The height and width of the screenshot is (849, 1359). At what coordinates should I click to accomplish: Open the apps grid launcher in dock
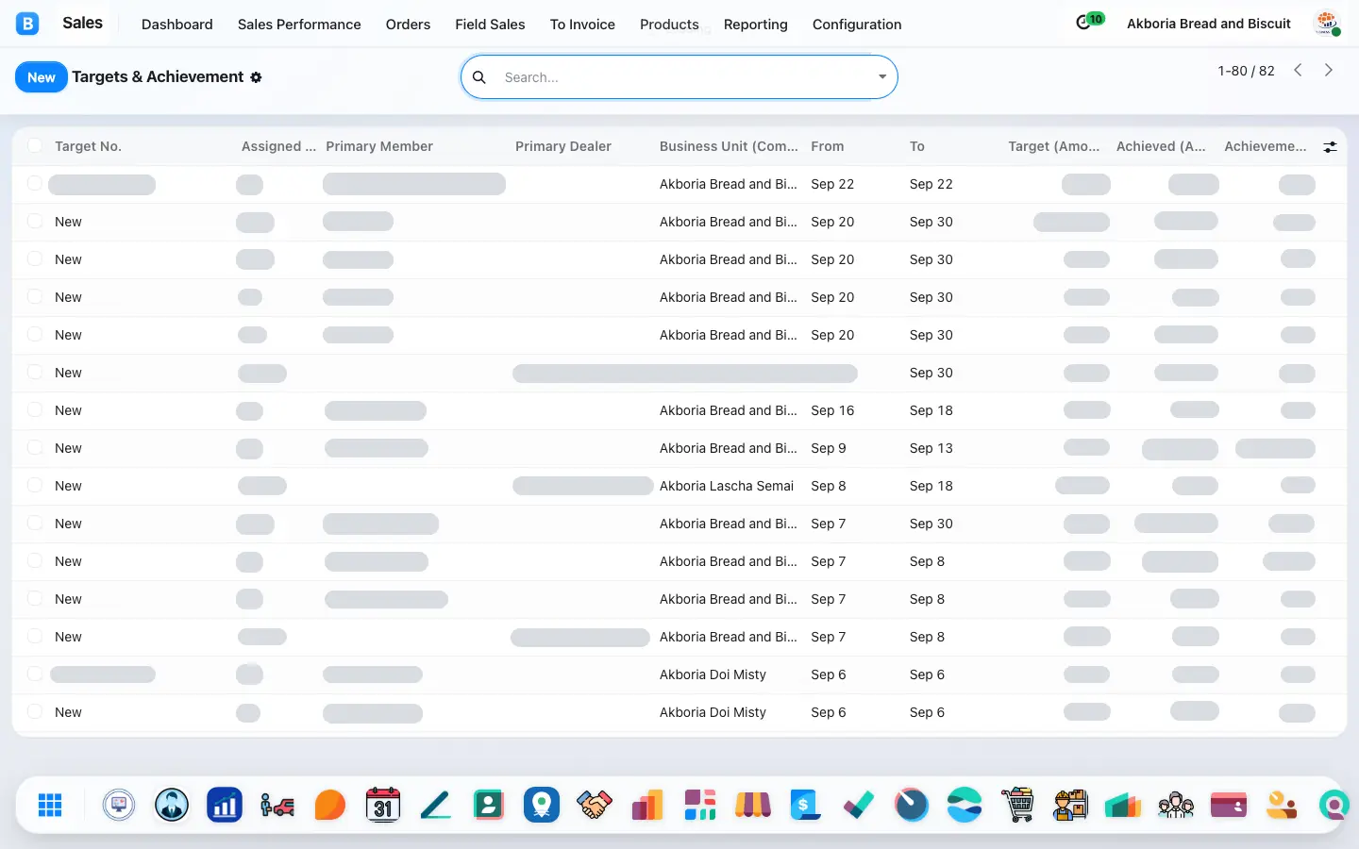[x=50, y=805]
